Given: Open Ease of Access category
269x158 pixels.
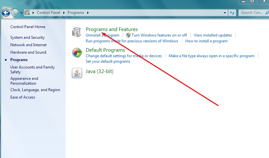Looking at the screenshot, I should point(23,97).
